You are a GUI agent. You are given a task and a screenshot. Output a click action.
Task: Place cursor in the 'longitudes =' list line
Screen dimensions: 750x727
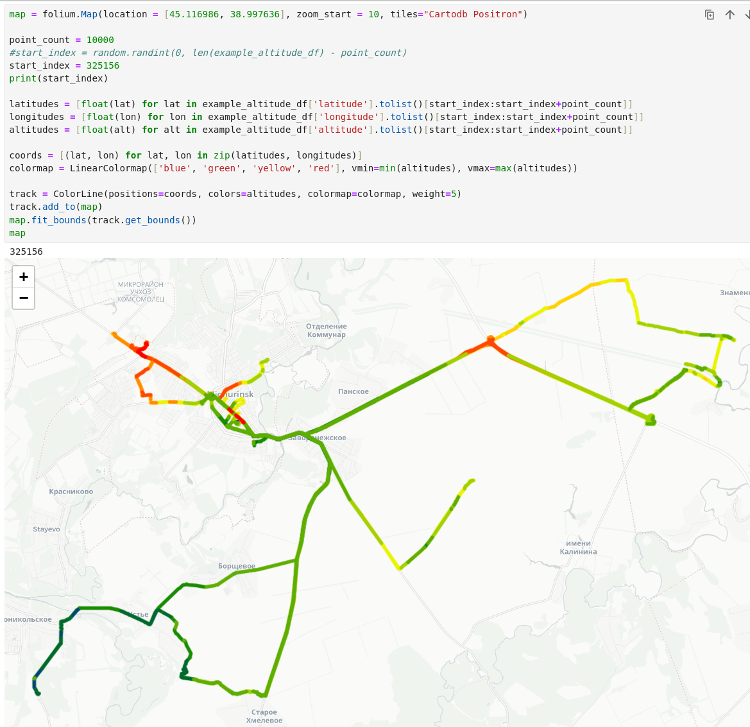pos(326,117)
